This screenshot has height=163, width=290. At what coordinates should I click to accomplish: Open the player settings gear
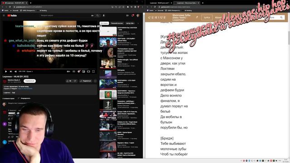click(x=79, y=72)
